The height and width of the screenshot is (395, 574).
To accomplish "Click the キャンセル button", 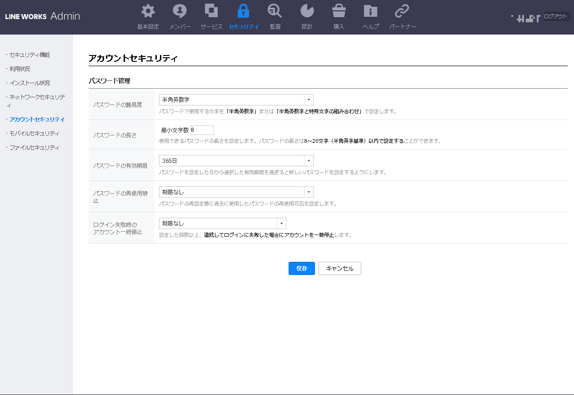I will pyautogui.click(x=339, y=269).
